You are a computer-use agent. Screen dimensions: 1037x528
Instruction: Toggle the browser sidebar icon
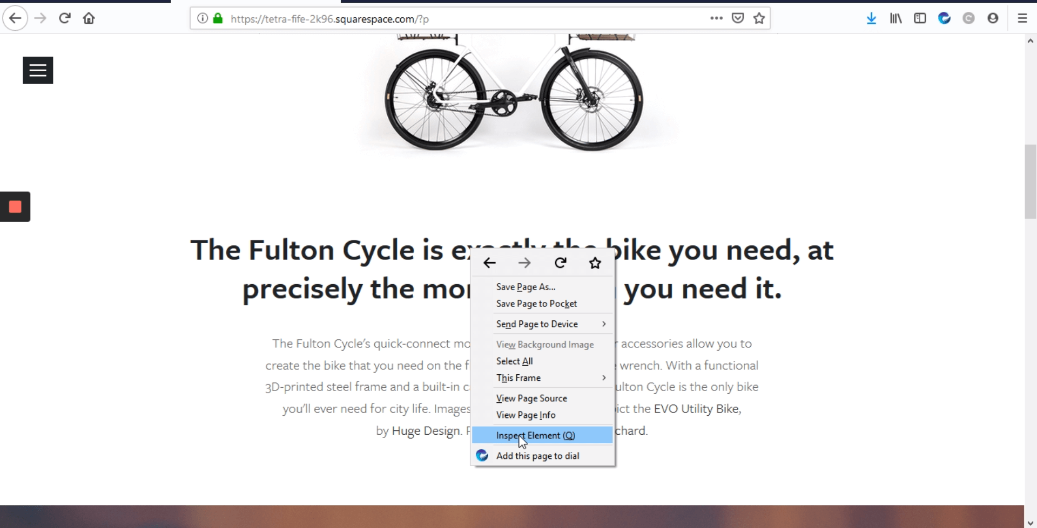920,18
